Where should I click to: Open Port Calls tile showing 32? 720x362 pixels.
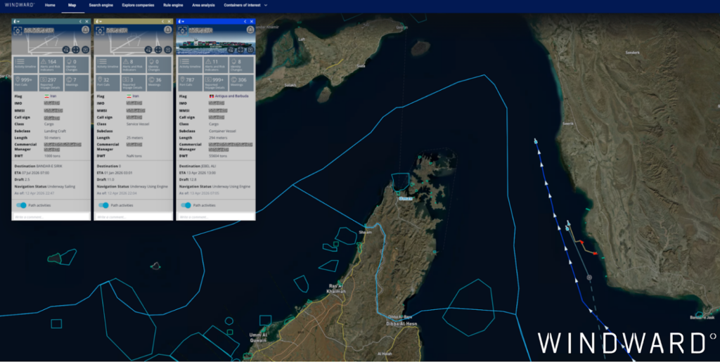(108, 82)
